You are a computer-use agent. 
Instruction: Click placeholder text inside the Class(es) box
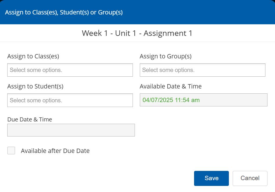click(x=36, y=70)
